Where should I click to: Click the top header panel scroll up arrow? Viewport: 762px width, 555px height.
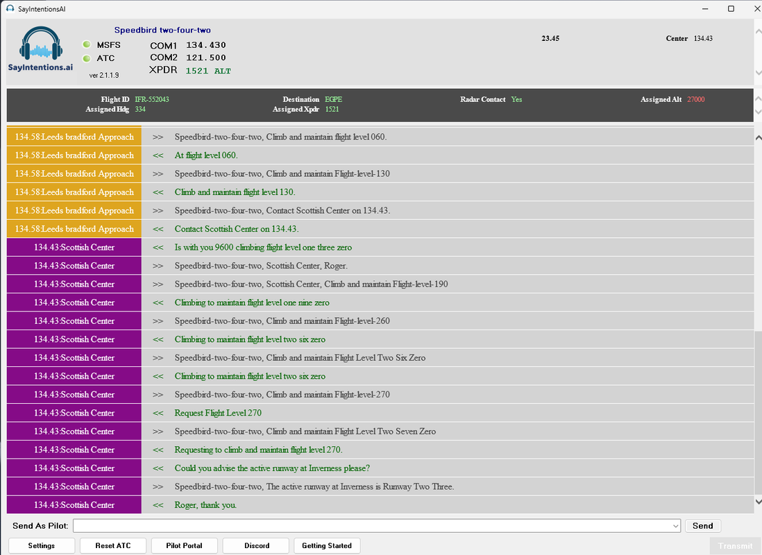click(x=758, y=31)
